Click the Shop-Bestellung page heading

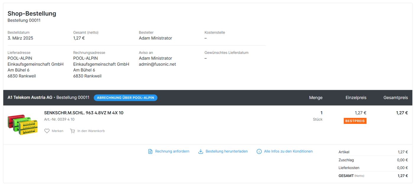coord(32,14)
